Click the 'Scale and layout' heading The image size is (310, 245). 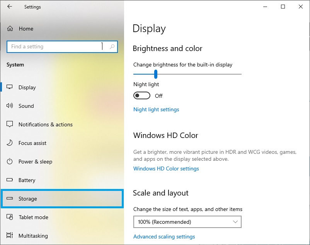(161, 193)
